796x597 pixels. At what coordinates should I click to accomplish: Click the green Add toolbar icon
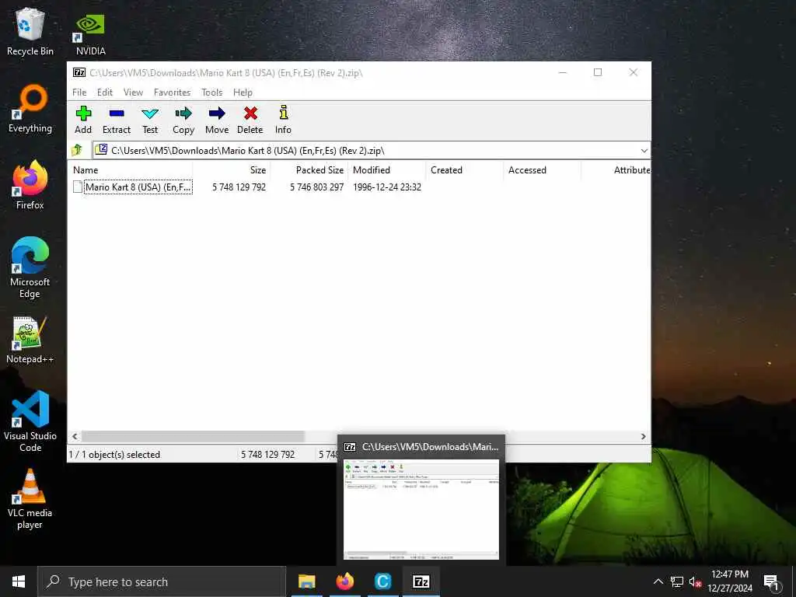pos(83,113)
